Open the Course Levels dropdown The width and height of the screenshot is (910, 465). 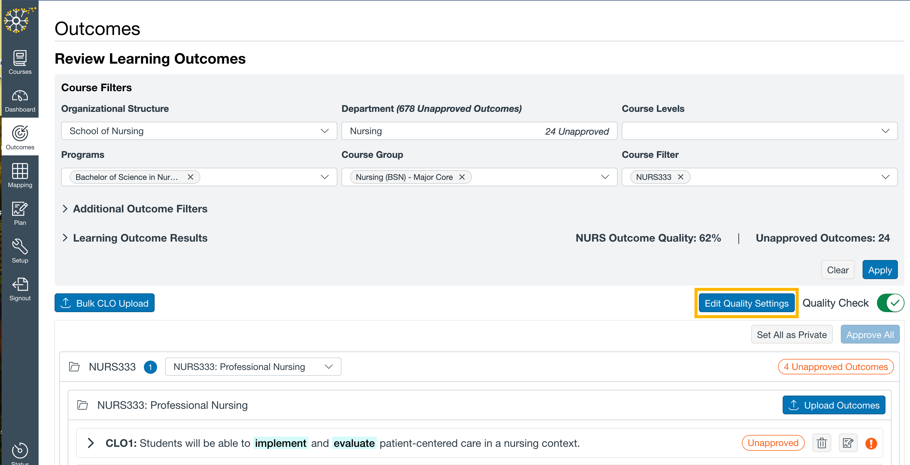tap(760, 131)
